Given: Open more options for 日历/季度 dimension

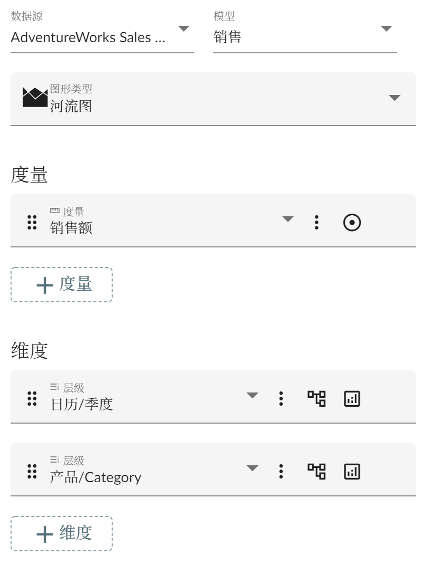Looking at the screenshot, I should tap(281, 398).
